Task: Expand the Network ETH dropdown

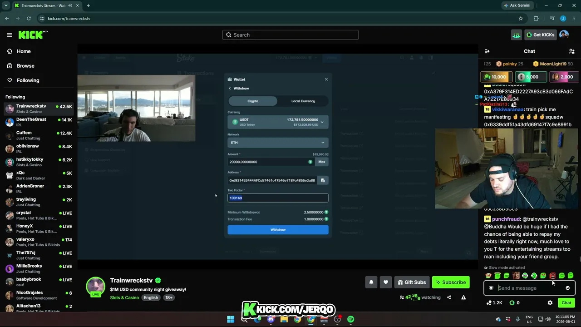Action: 278,143
